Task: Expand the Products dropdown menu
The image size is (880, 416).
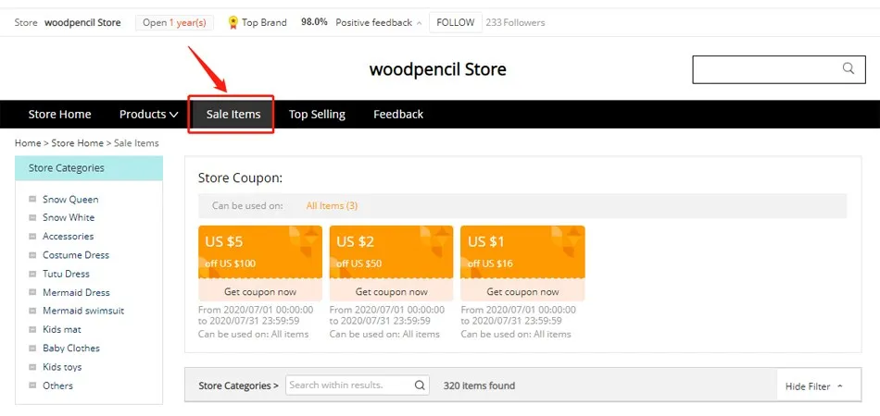Action: (149, 115)
